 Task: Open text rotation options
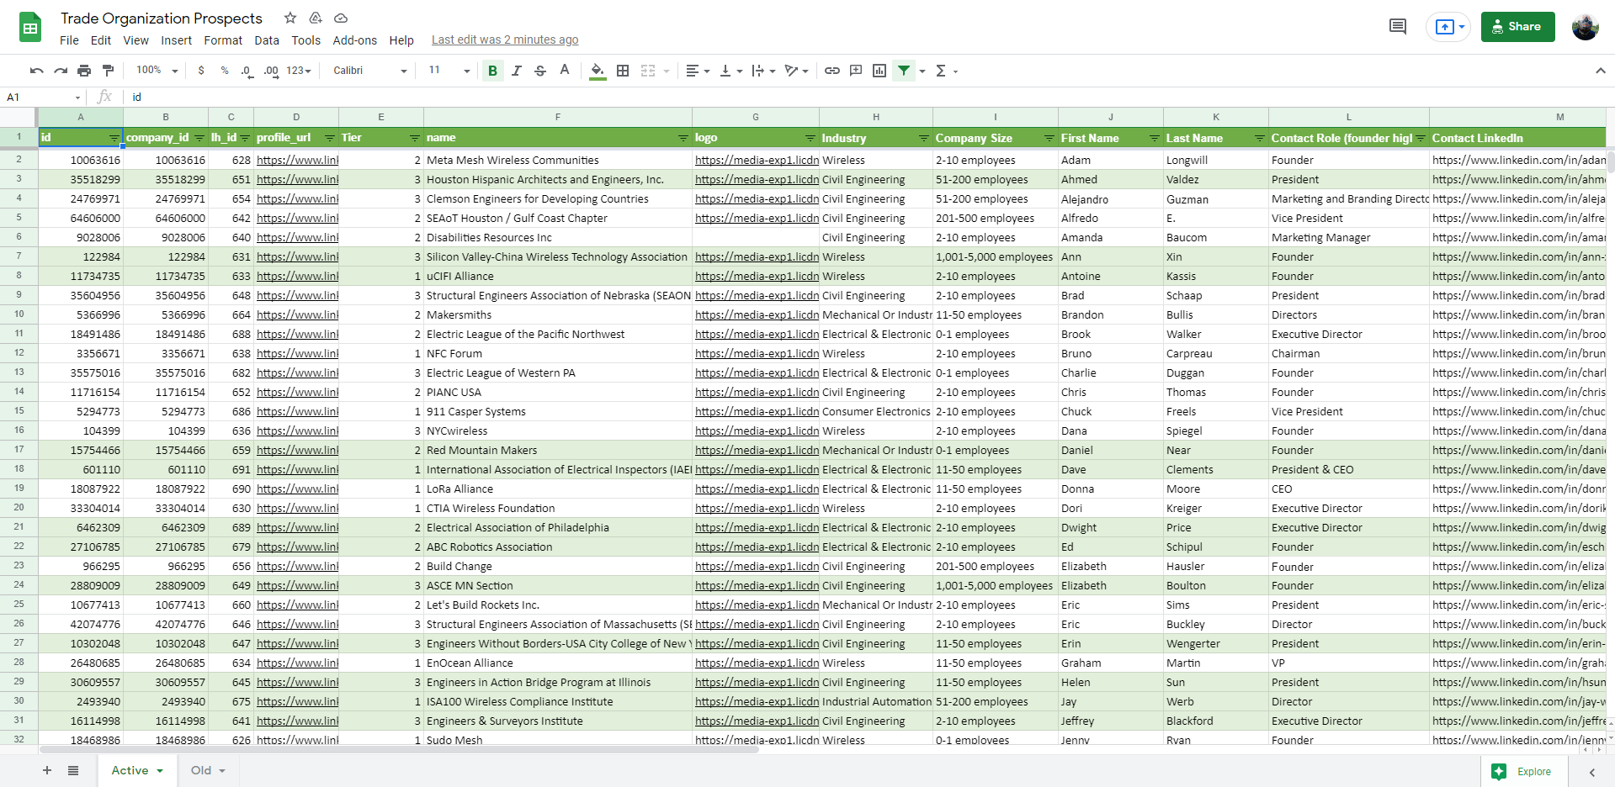click(x=796, y=71)
